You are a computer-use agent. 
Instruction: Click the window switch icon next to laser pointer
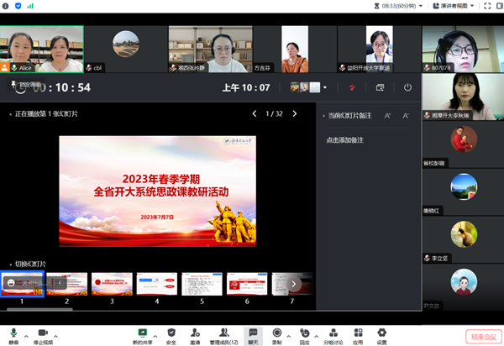click(x=380, y=87)
